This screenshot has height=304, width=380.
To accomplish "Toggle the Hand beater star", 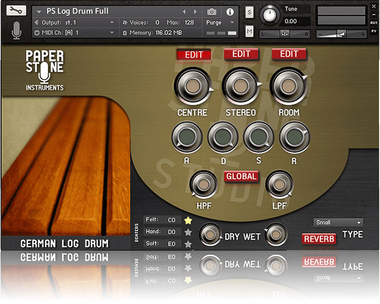I will coord(188,232).
